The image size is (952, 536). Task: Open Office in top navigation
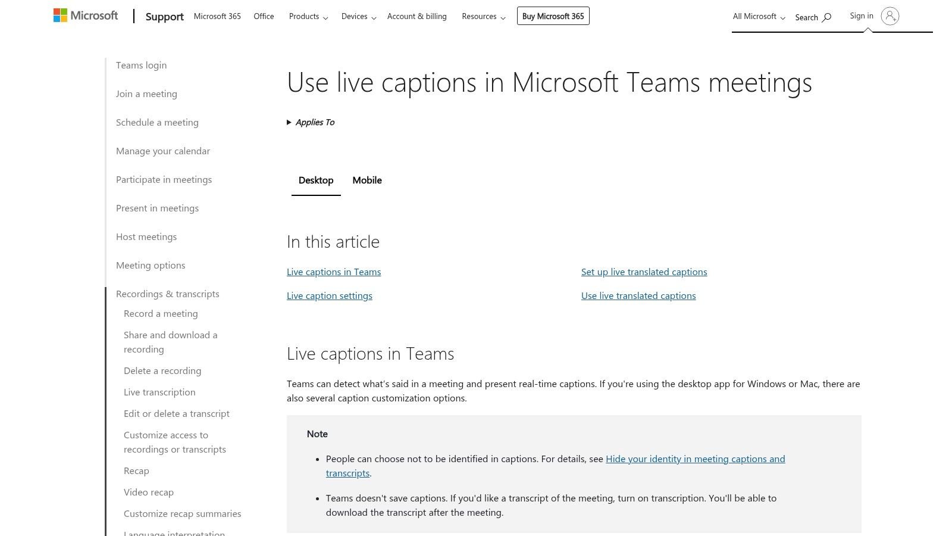pyautogui.click(x=264, y=16)
